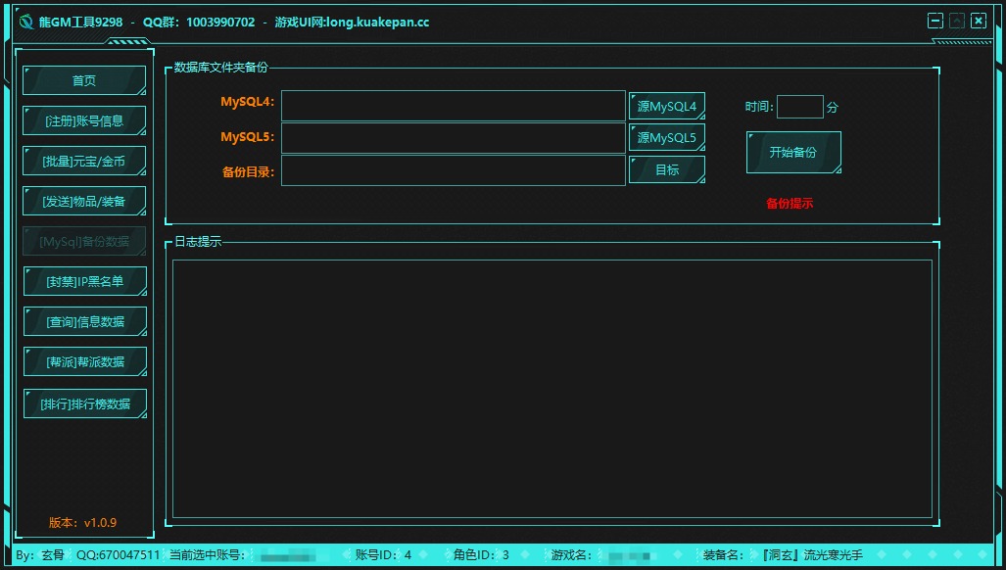Start backup with 开始备份 button
The height and width of the screenshot is (570, 1006).
click(793, 153)
